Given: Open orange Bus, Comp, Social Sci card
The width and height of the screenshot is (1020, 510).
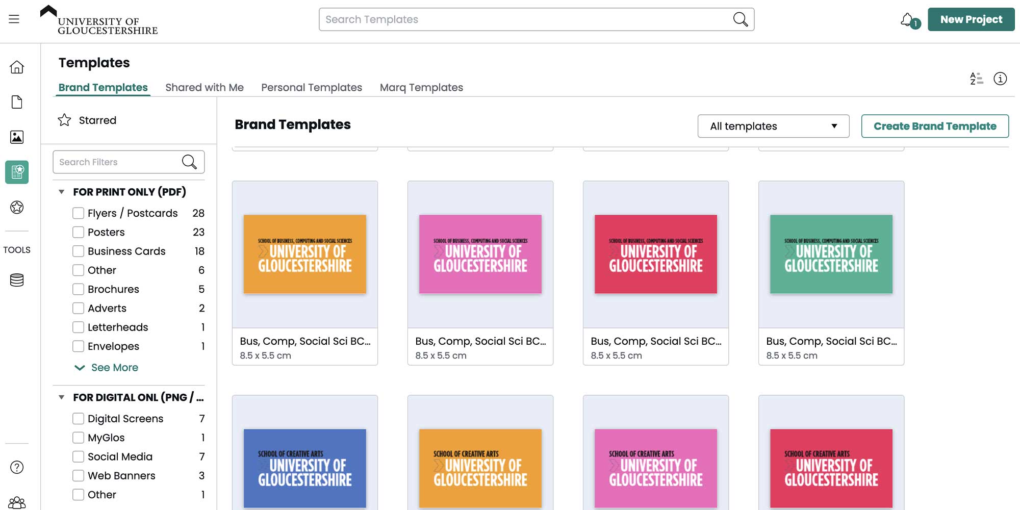Looking at the screenshot, I should (305, 273).
